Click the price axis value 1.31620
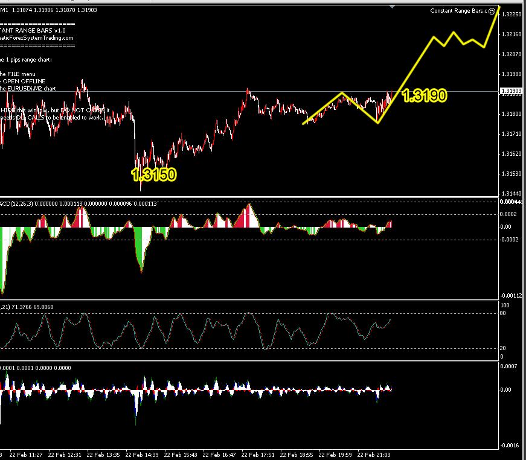Image resolution: width=526 pixels, height=460 pixels. point(512,154)
